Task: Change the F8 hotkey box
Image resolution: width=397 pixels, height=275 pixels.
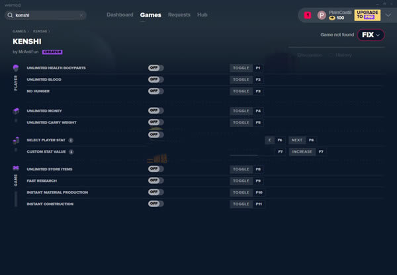Action: click(258, 169)
